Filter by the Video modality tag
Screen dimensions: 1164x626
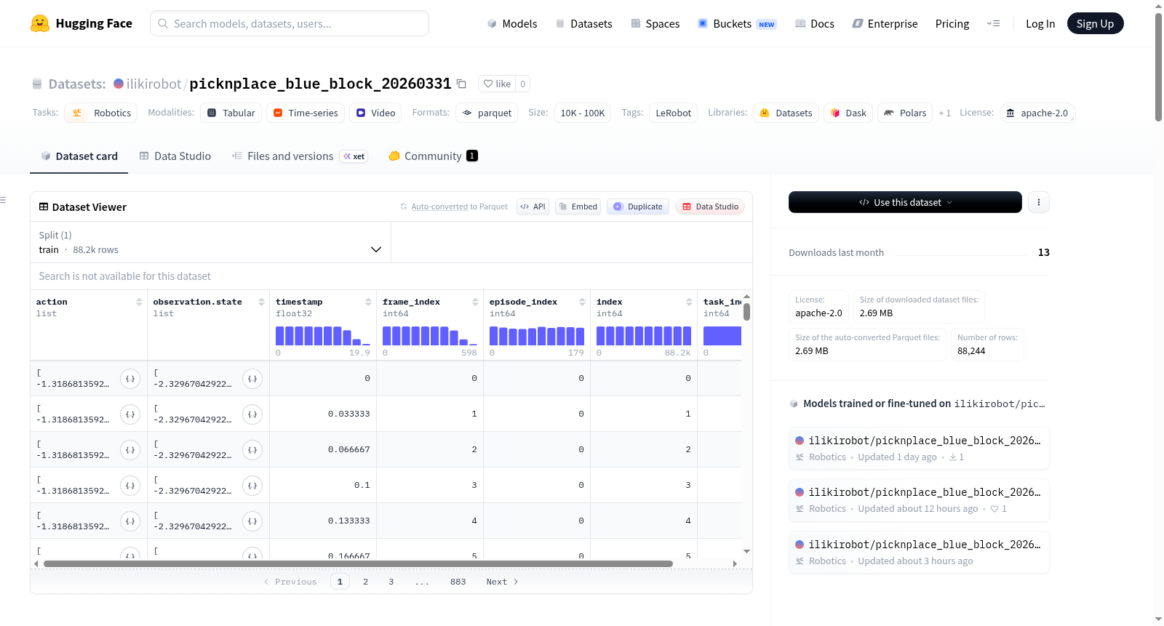tap(375, 113)
